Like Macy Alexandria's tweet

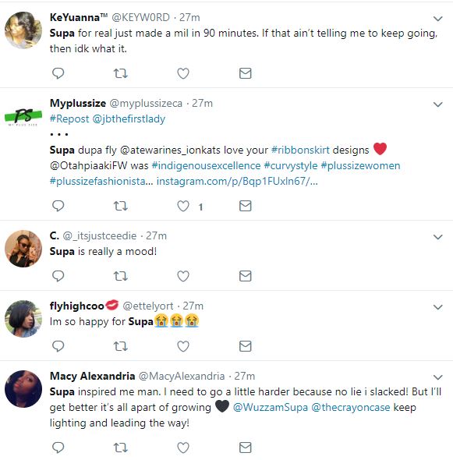click(x=183, y=448)
